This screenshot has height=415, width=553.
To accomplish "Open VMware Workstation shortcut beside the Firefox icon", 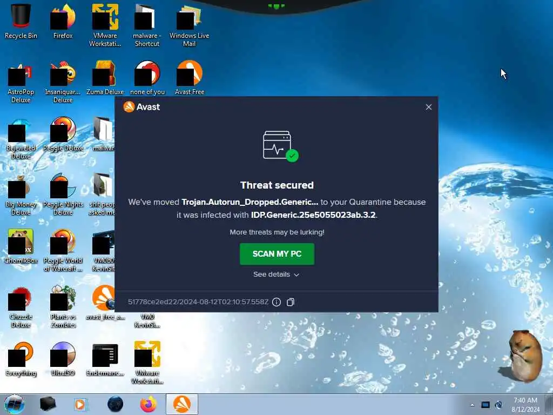I will point(105,25).
